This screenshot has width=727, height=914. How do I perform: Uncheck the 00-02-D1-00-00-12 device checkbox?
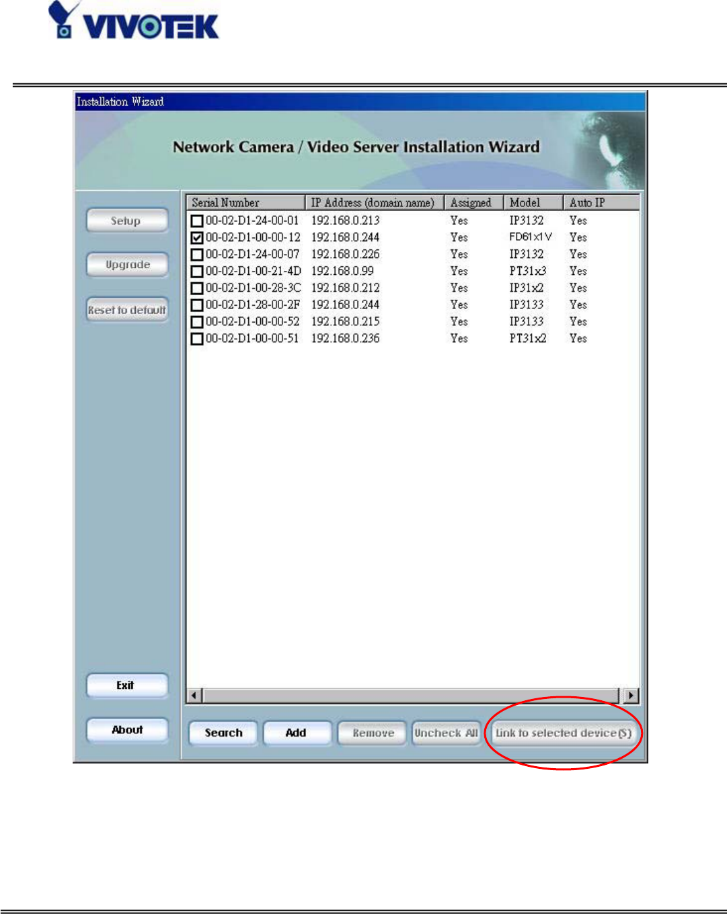tap(197, 237)
